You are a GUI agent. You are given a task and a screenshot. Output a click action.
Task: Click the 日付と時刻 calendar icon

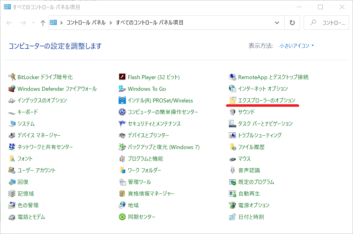coord(233,217)
